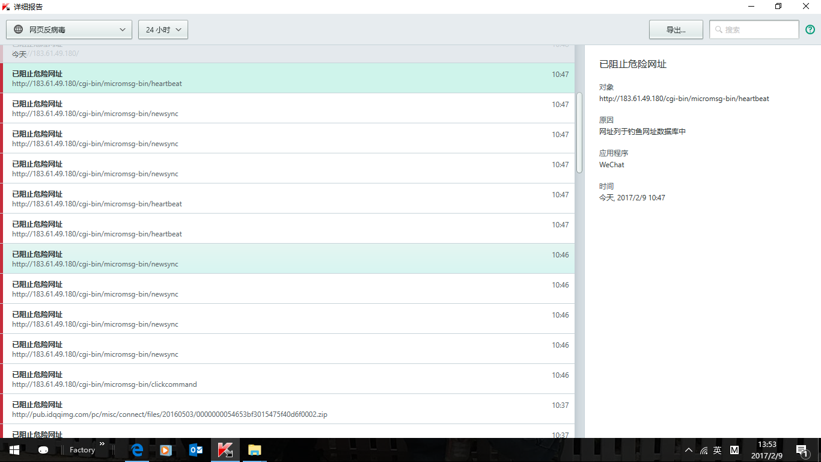Open the media player taskbar icon
Screen dimensions: 821x462
(x=166, y=450)
